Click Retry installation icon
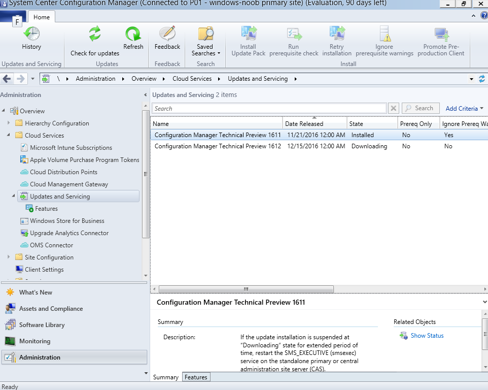 pos(337,34)
